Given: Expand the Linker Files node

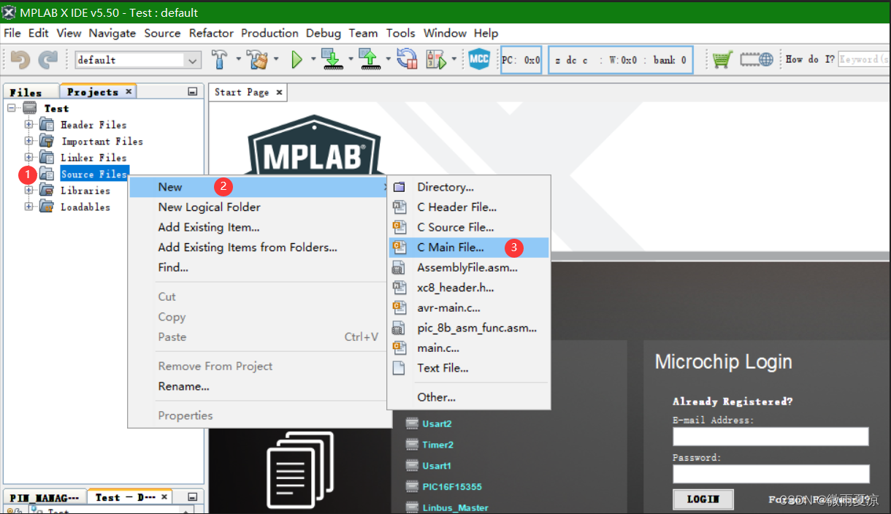Looking at the screenshot, I should pyautogui.click(x=28, y=157).
